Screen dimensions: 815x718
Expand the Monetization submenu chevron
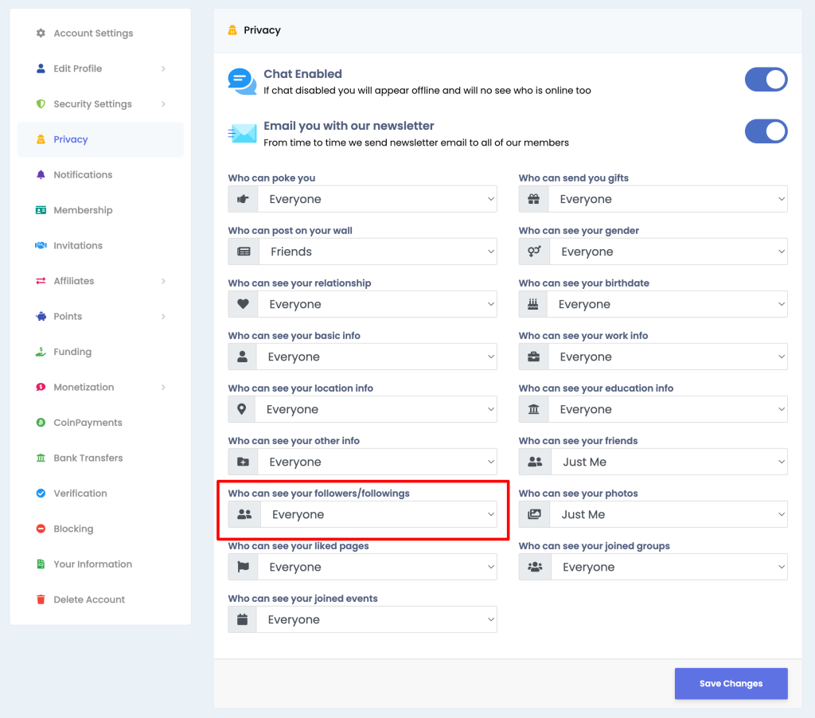click(163, 387)
